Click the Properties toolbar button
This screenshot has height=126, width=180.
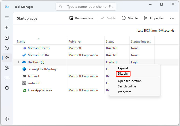[154, 18]
